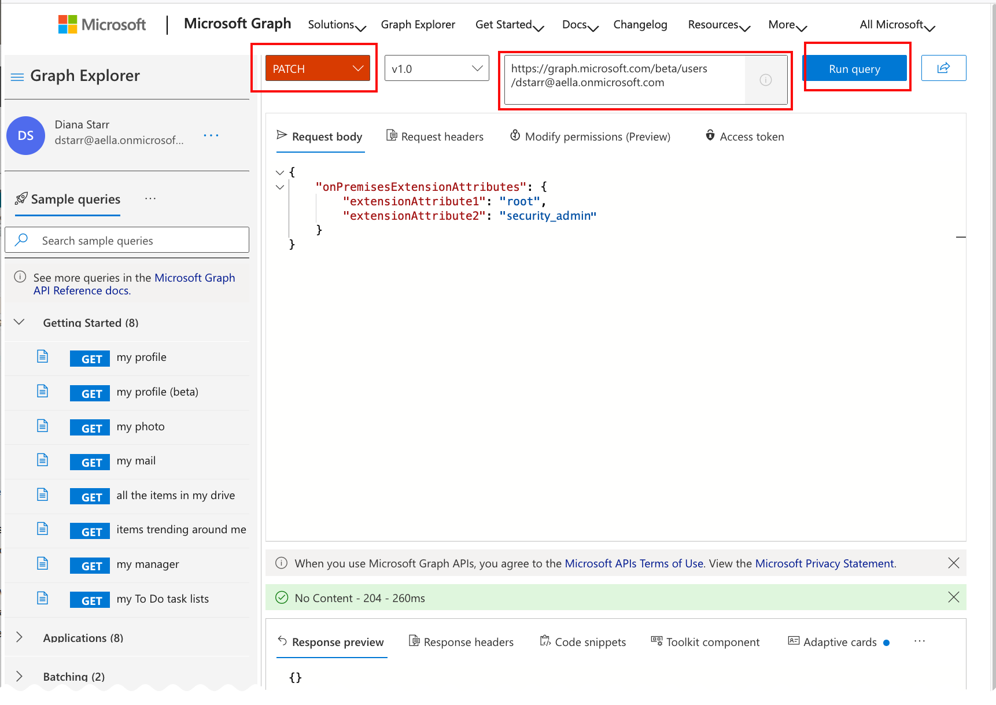
Task: Expand the Applications (8) category
Action: [20, 637]
